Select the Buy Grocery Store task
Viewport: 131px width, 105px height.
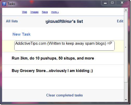tap(63, 71)
